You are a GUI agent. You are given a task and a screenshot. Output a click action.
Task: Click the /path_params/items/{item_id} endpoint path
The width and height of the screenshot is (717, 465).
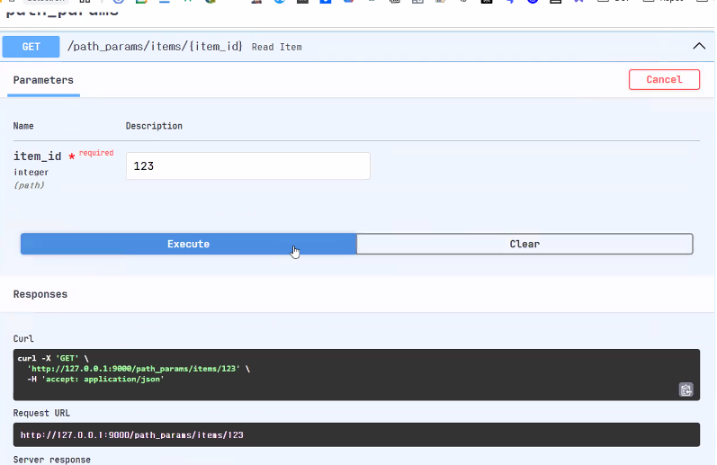click(155, 47)
